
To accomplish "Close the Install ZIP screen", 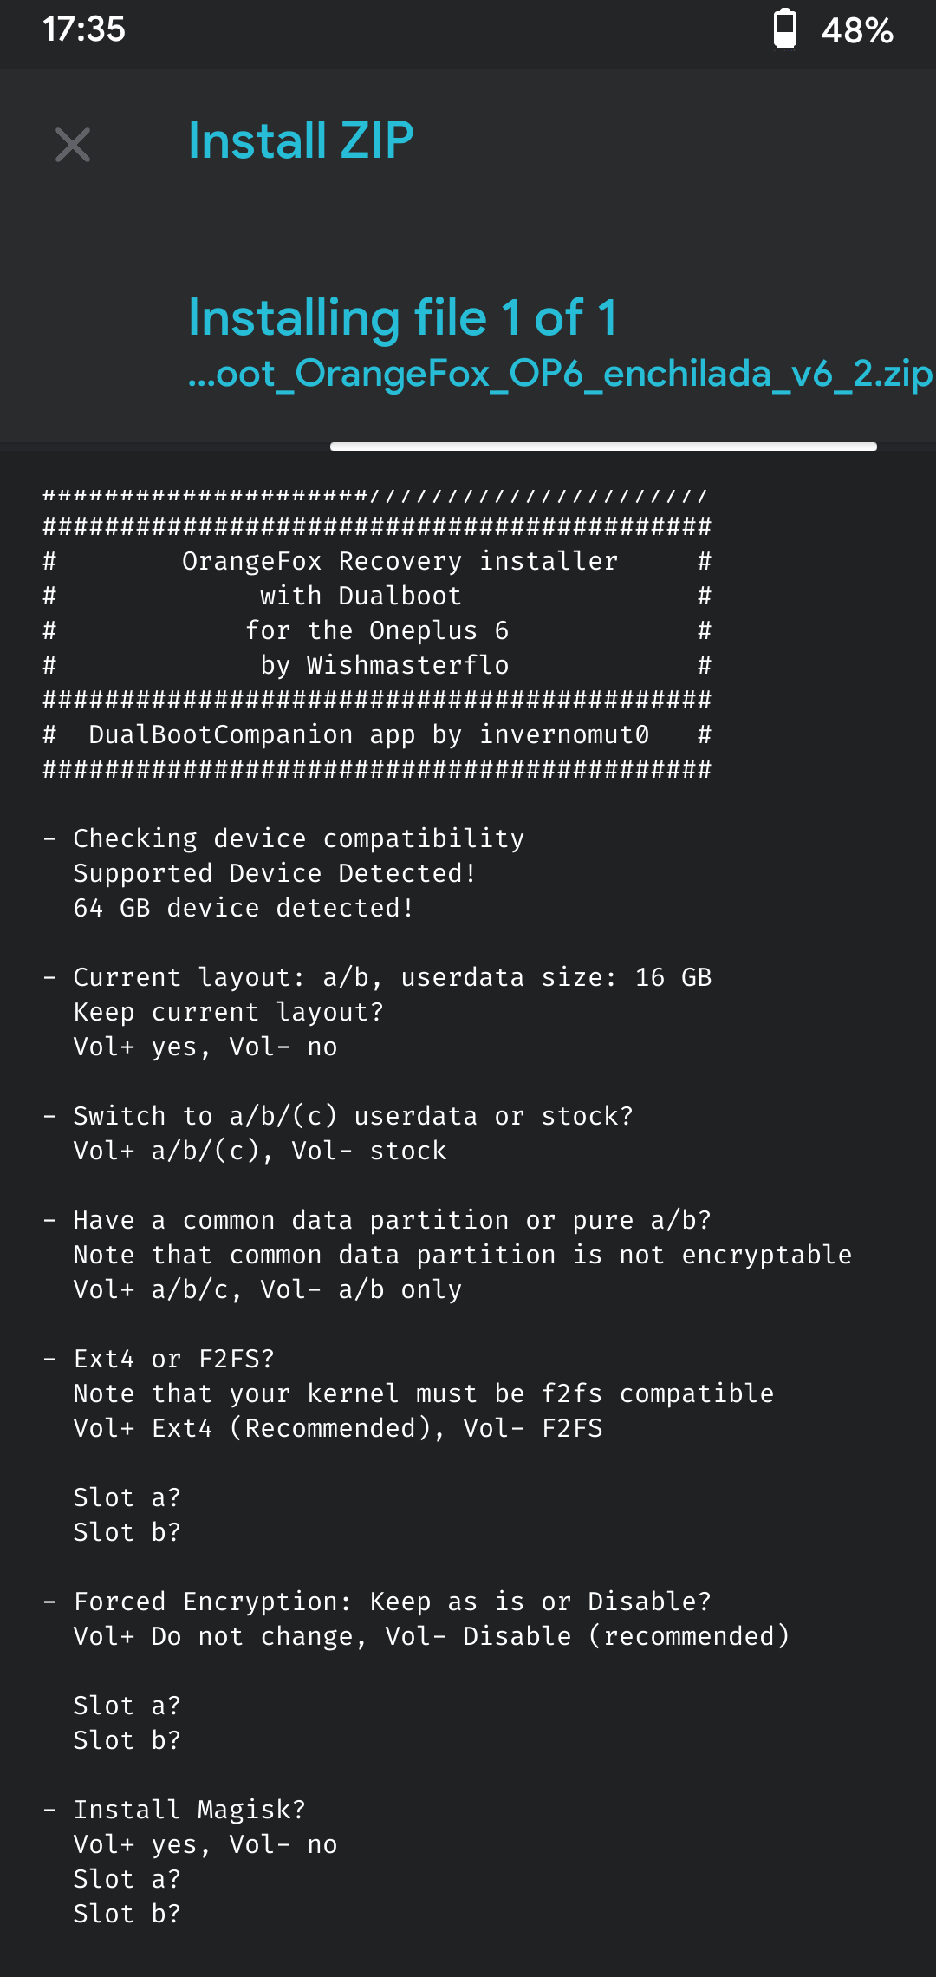I will (73, 145).
